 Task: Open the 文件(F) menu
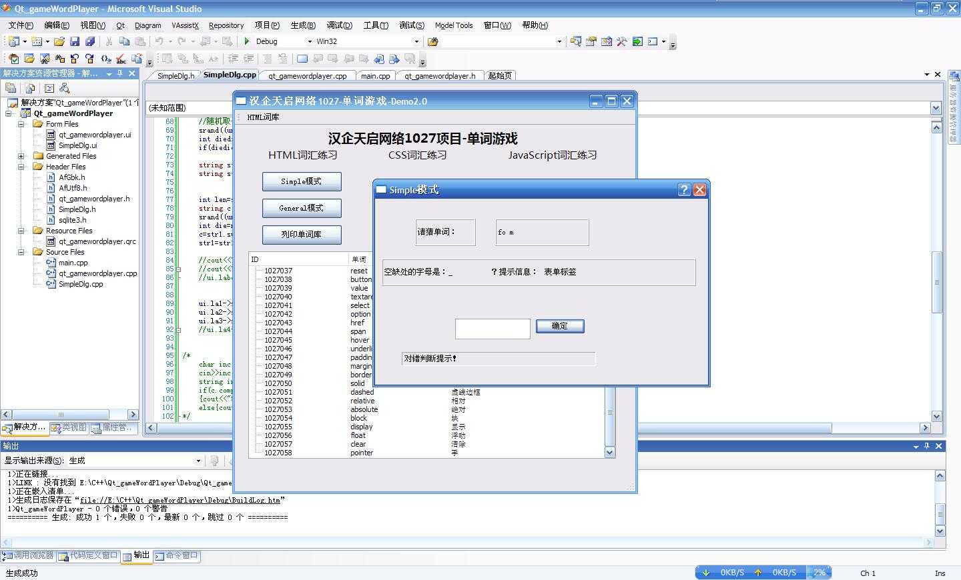pos(21,25)
